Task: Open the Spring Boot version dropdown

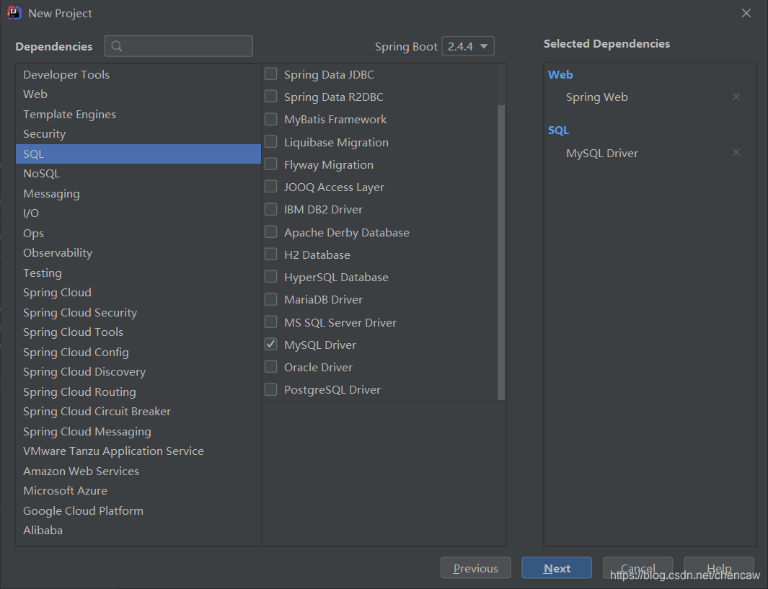Action: 468,46
